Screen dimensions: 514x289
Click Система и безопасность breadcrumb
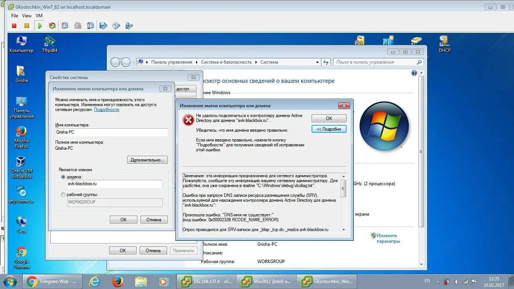(226, 62)
